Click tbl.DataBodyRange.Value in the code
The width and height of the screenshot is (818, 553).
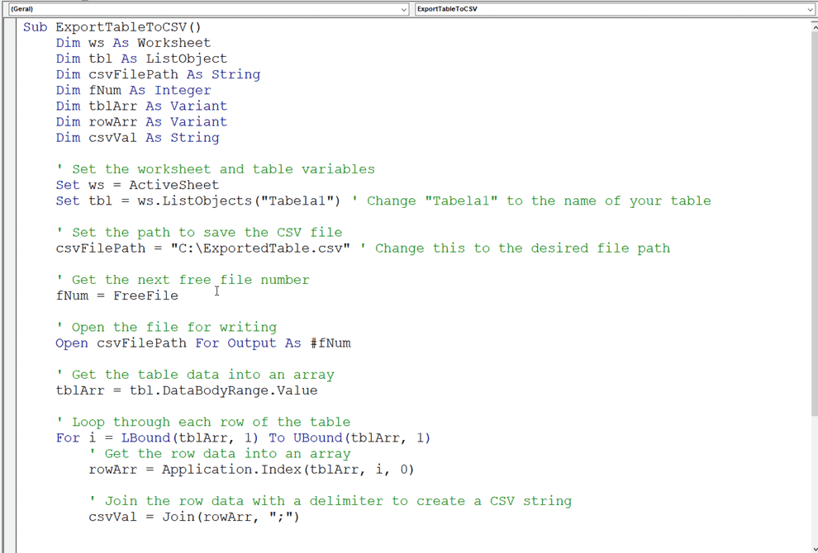pyautogui.click(x=223, y=391)
